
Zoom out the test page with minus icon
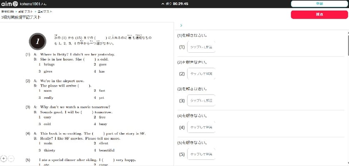click(x=11, y=158)
